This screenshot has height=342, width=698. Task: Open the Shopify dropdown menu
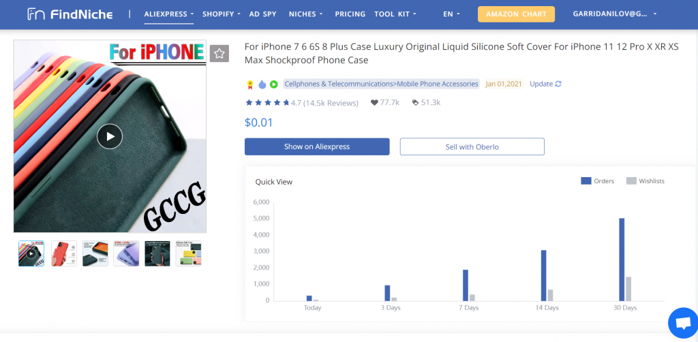point(222,14)
